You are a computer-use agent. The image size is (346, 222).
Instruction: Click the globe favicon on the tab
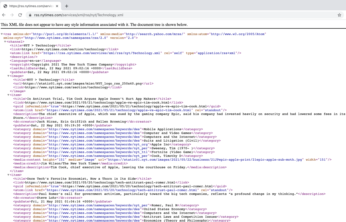click(5, 6)
